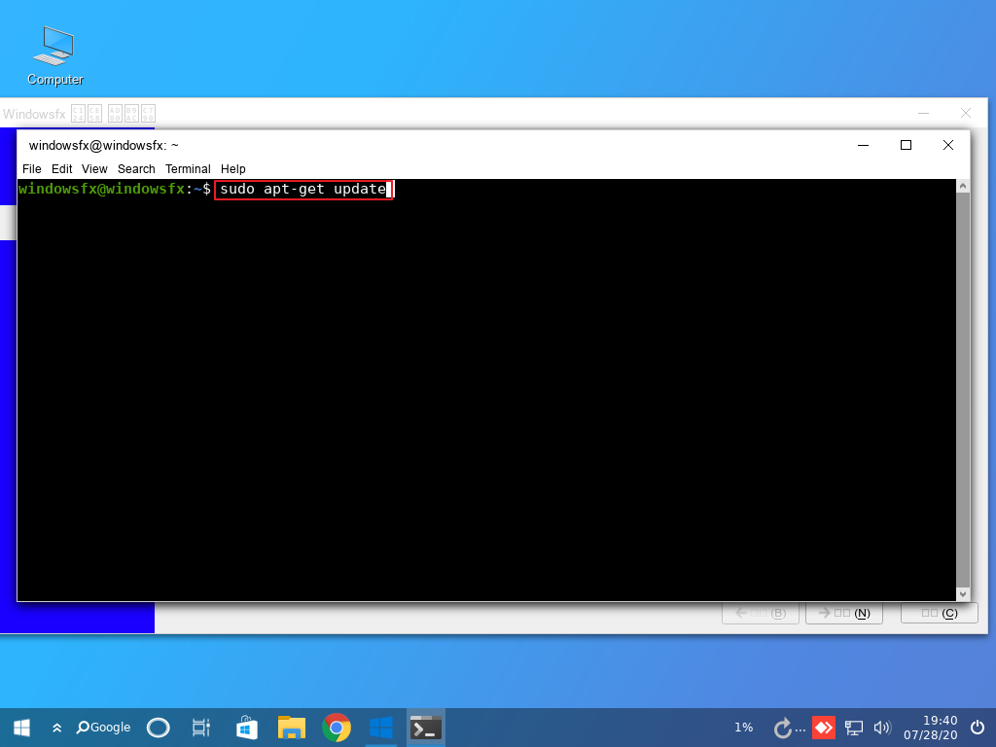Click the Back (B) button in installer
The image size is (996, 747).
(x=761, y=613)
